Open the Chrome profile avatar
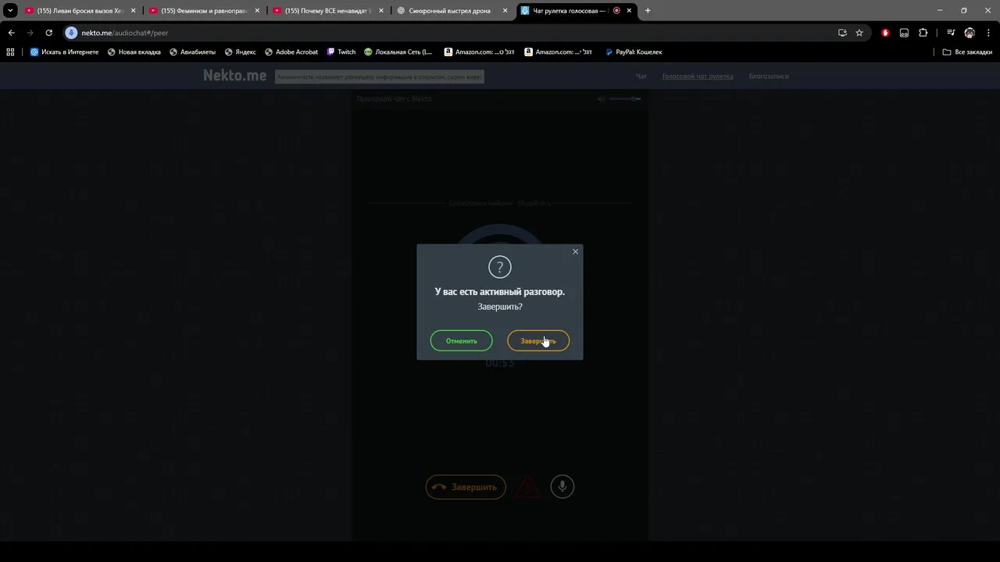 (970, 33)
